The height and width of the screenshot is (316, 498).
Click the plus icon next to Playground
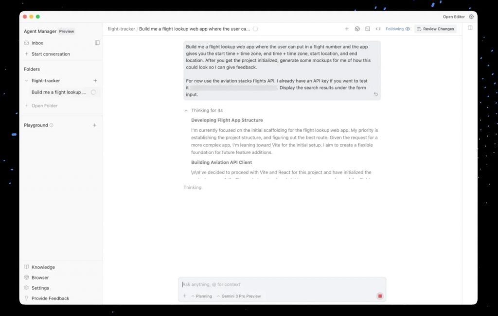click(x=95, y=125)
